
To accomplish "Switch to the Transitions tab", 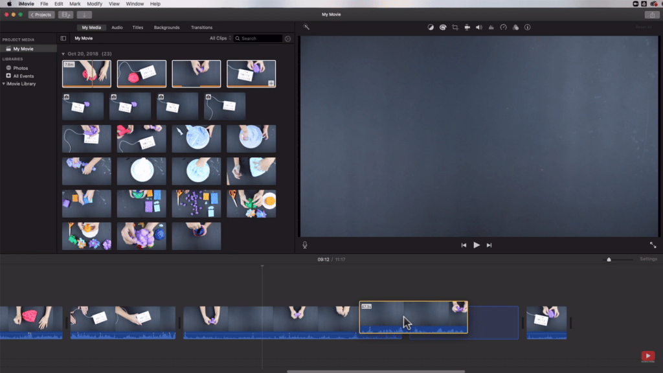I will (x=201, y=28).
